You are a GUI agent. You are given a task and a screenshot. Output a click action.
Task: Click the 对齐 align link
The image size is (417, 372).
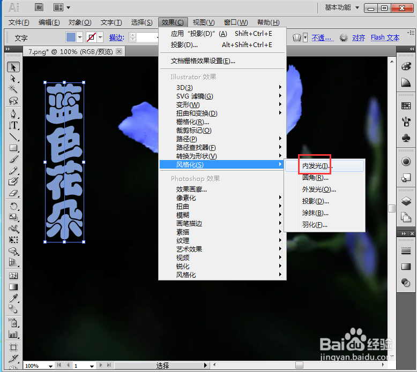[x=359, y=37]
